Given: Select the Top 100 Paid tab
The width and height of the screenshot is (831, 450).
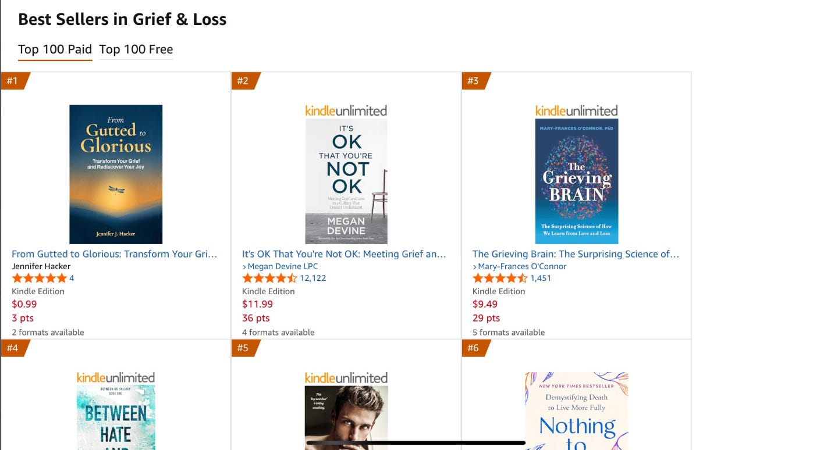Looking at the screenshot, I should pyautogui.click(x=55, y=49).
